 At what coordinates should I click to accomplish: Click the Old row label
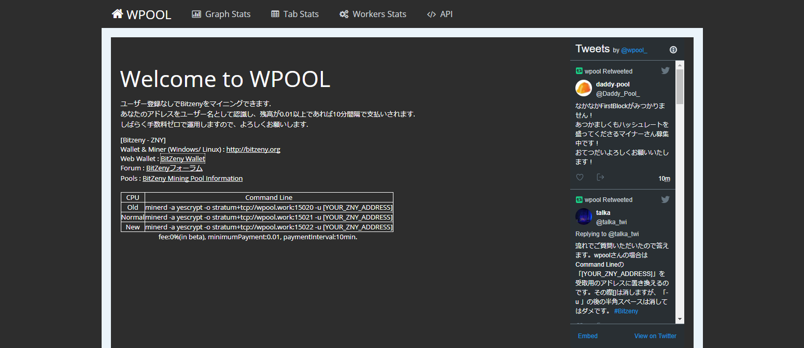(x=133, y=207)
